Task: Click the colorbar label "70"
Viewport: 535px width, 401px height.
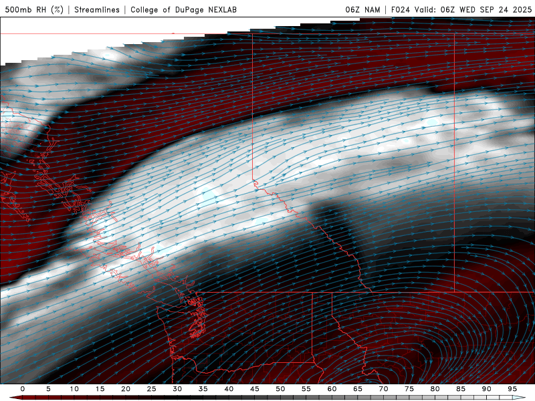Action: point(383,389)
